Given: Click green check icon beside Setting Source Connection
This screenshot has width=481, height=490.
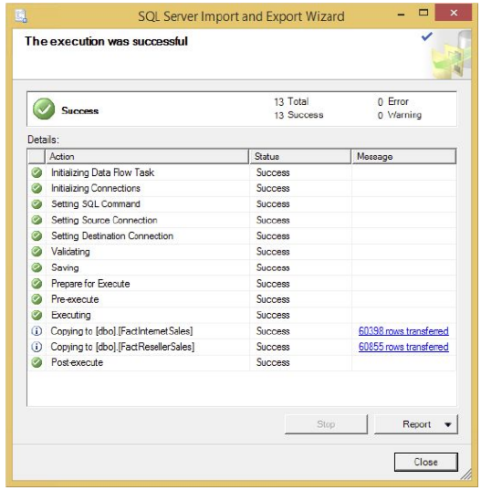Looking at the screenshot, I should point(37,220).
